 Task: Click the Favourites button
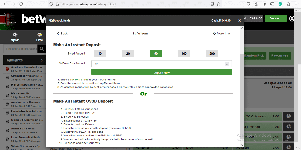280,56
